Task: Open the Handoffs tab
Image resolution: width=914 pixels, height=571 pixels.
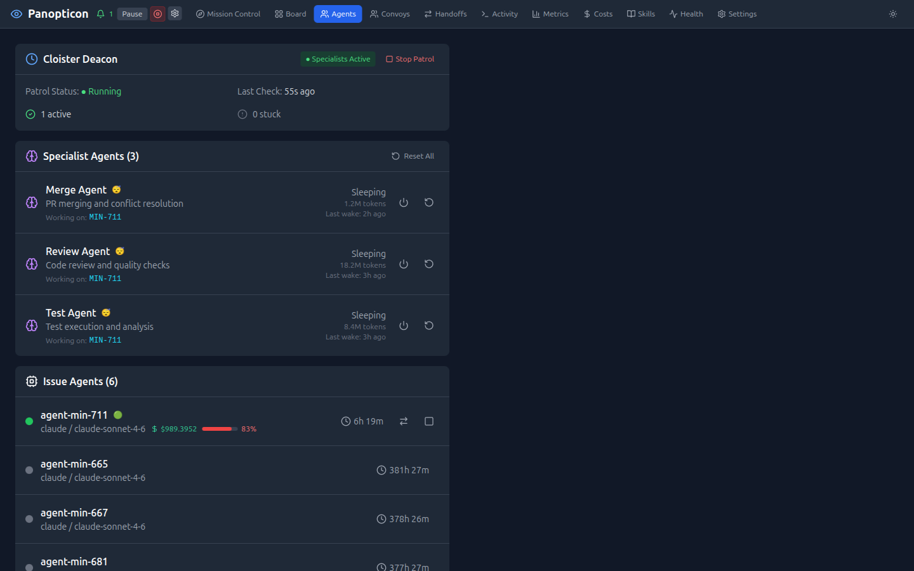Action: pyautogui.click(x=445, y=14)
